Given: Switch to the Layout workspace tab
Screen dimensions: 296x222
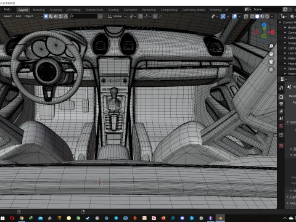Looking at the screenshot, I should (23, 10).
